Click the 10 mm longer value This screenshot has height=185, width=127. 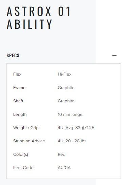71,115
